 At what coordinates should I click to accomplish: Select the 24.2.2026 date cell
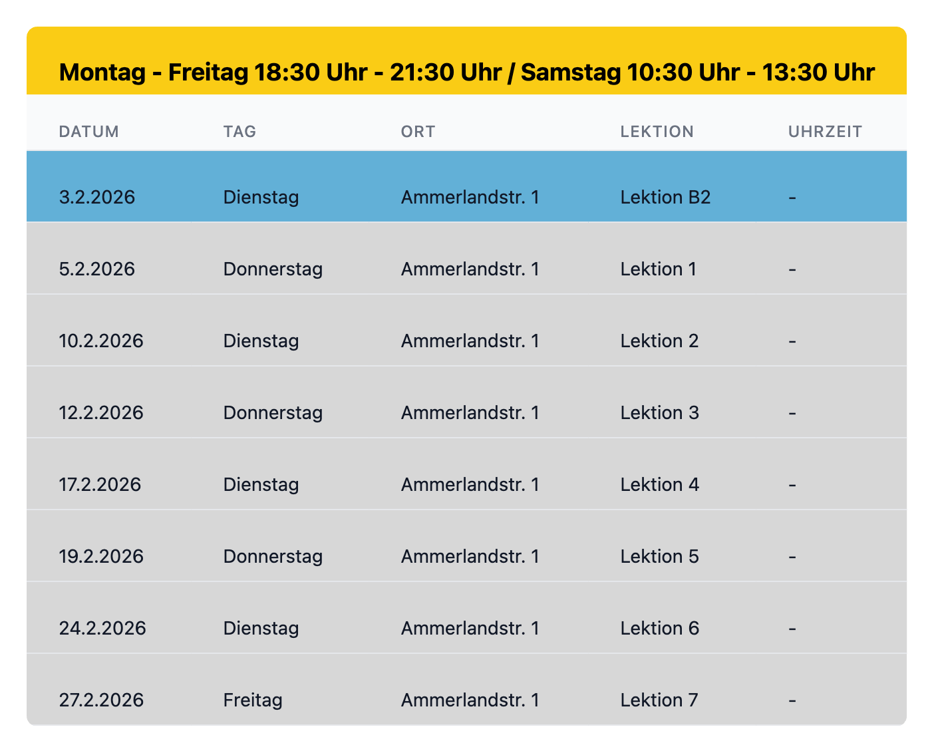coord(102,629)
